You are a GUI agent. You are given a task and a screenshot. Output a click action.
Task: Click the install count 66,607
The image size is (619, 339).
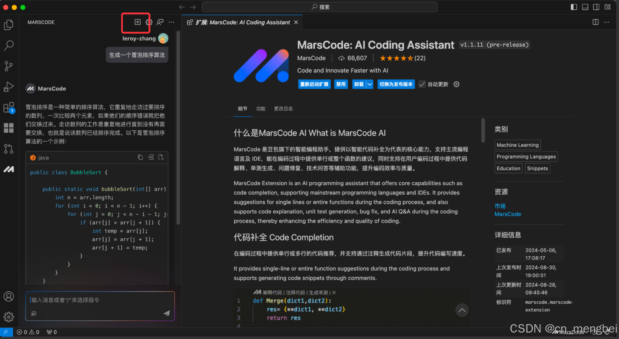coord(352,58)
